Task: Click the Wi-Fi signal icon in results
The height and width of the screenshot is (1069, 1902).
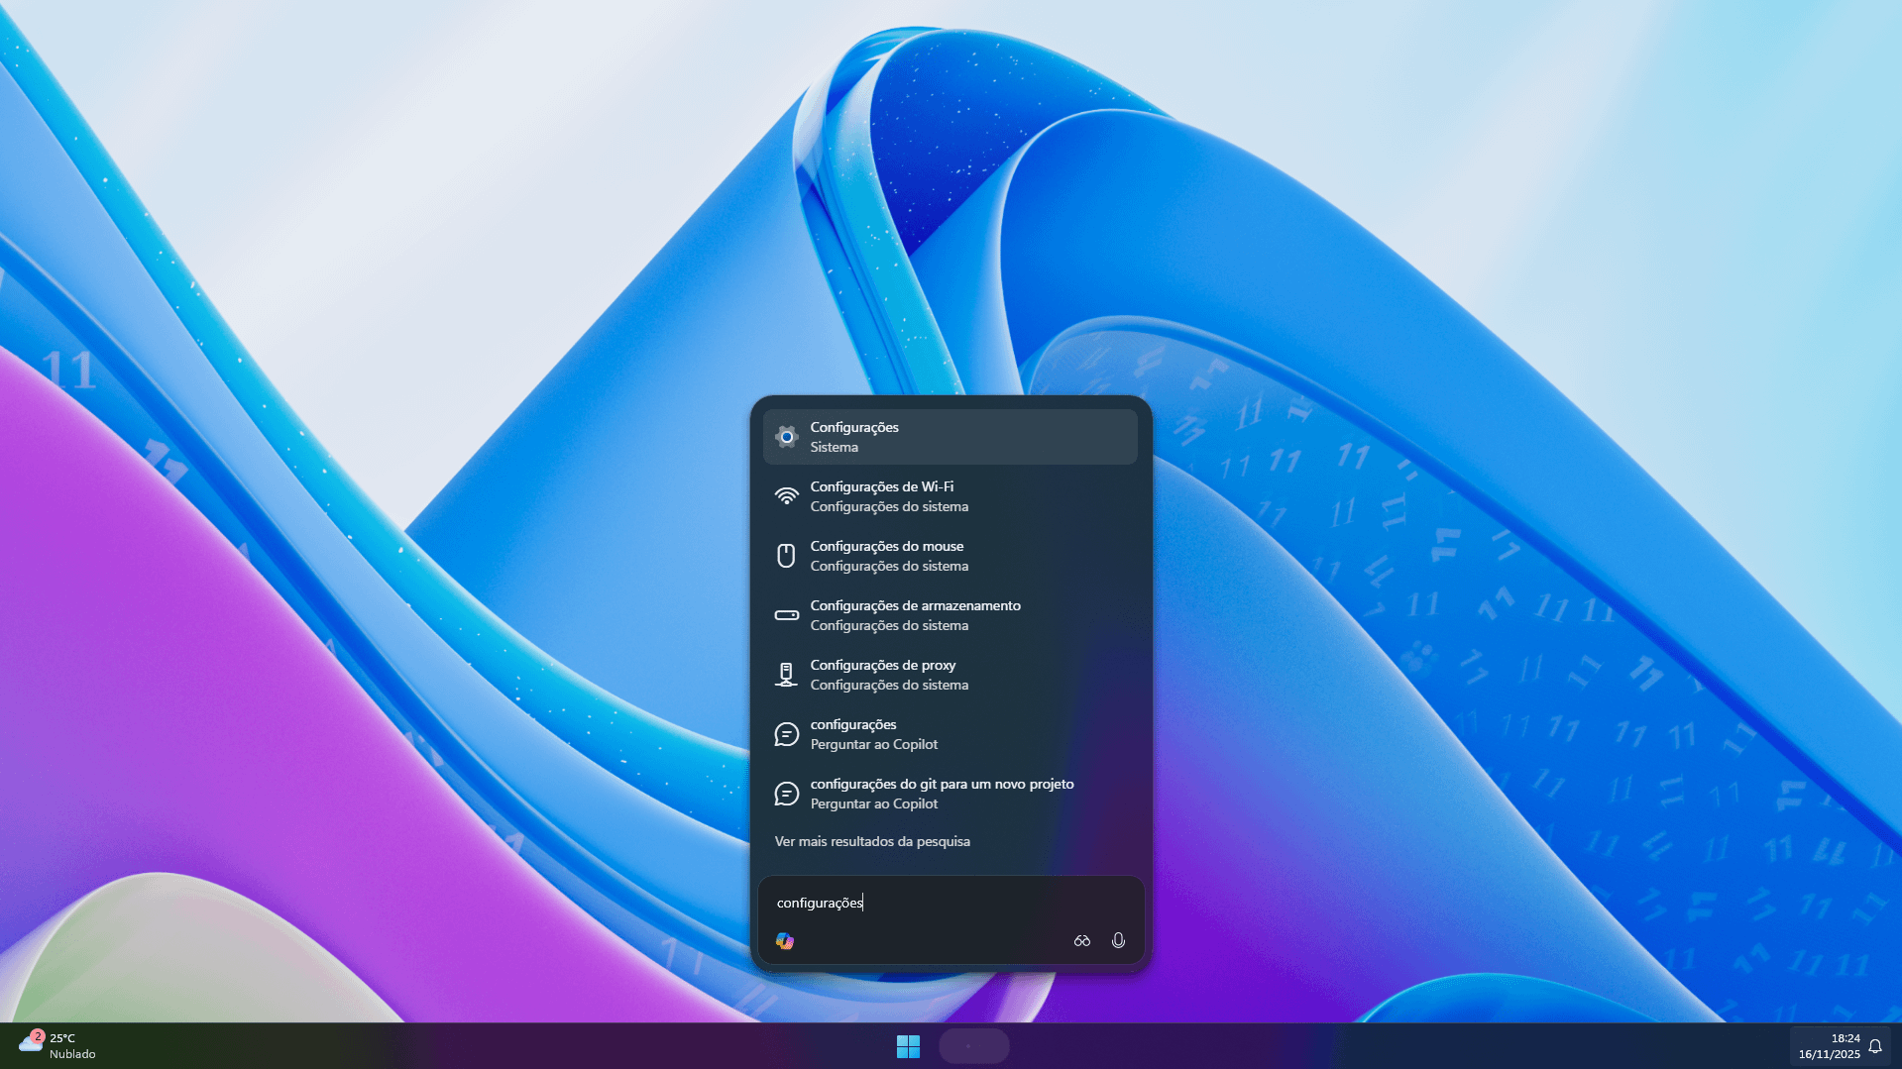Action: click(x=786, y=496)
